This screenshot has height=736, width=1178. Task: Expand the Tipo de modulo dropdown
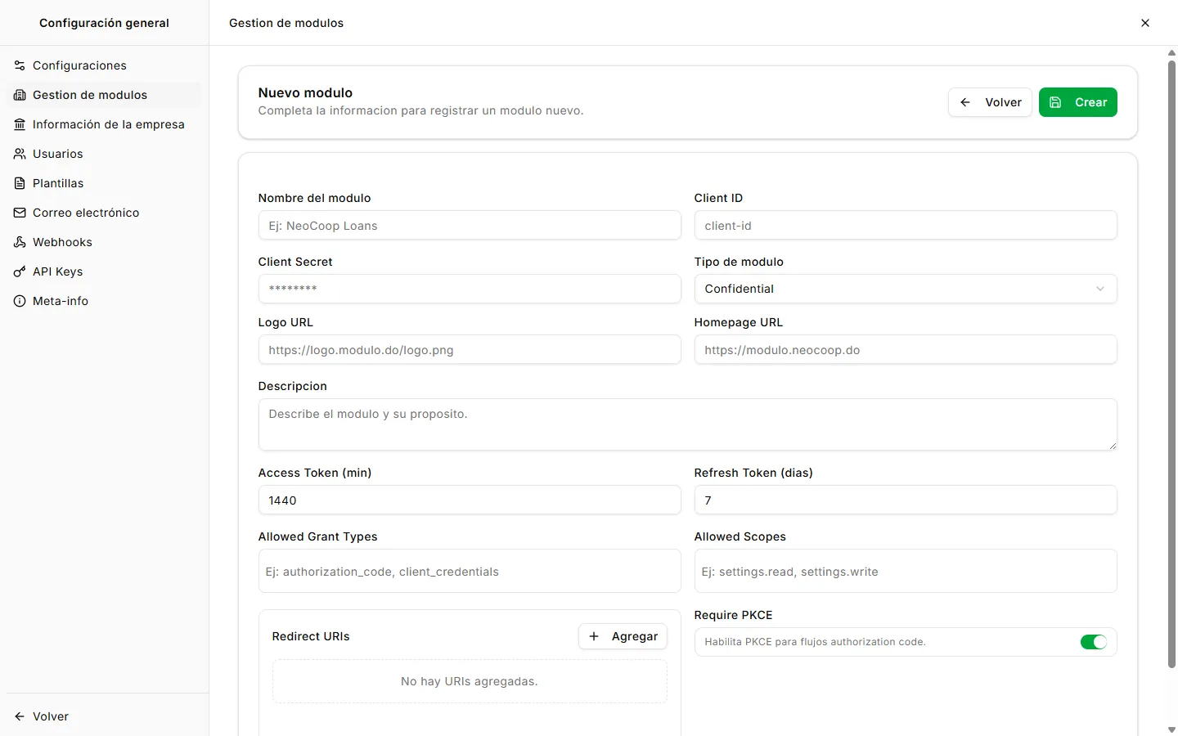tap(906, 289)
